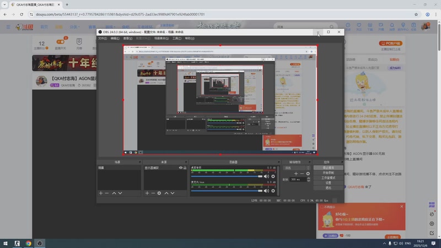Click Chrome address bar URL
This screenshot has width=441, height=248.
tap(120, 14)
